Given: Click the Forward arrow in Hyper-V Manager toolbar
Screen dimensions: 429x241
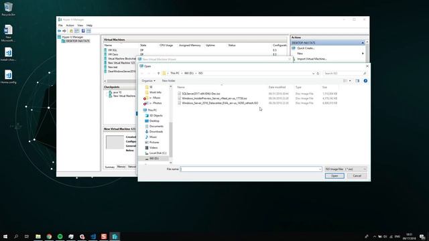Looking at the screenshot, I should click(64, 31).
